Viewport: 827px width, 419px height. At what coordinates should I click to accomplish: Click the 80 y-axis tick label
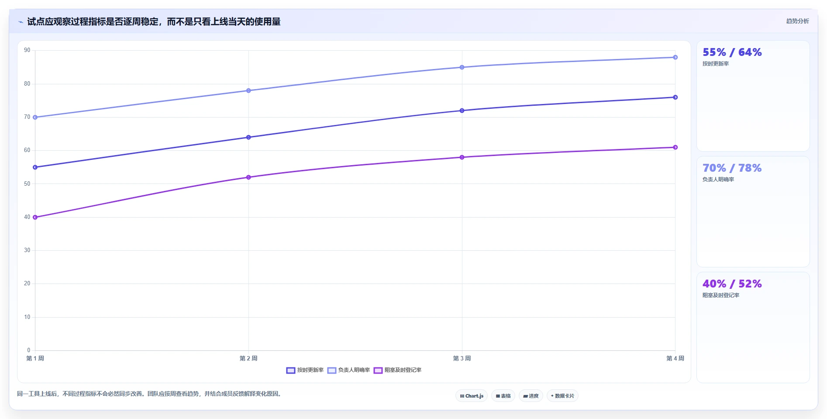tap(27, 84)
